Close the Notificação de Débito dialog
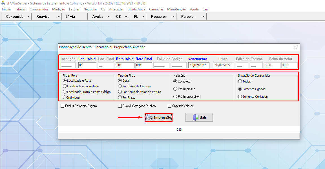 coord(295,47)
